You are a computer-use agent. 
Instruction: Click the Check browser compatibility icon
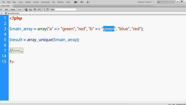[x=39, y=10]
